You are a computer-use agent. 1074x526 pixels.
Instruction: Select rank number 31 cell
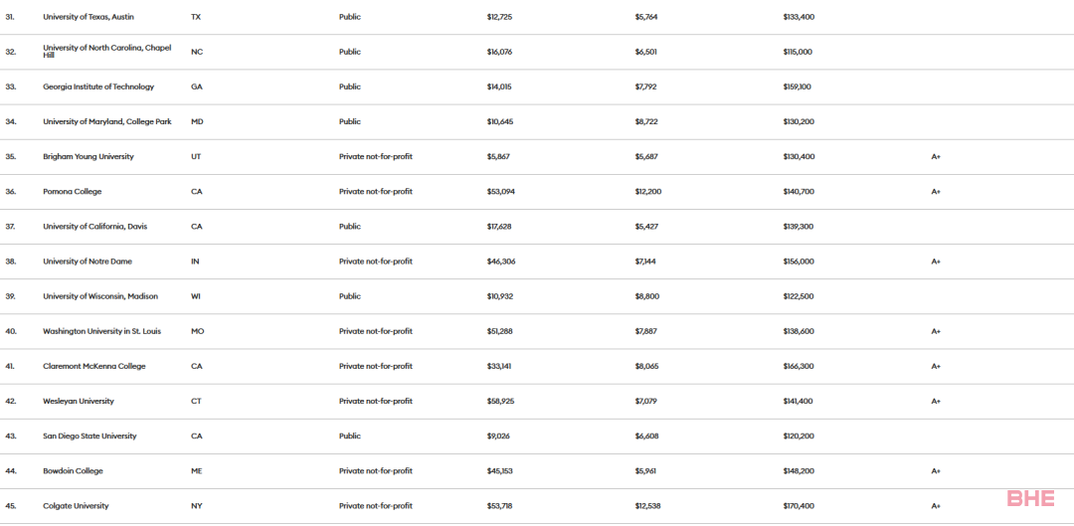(10, 17)
